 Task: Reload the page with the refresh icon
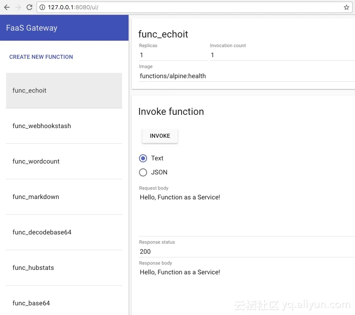pyautogui.click(x=29, y=7)
